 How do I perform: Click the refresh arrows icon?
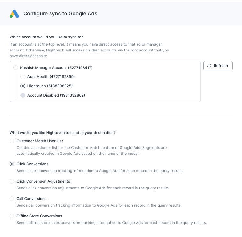pos(209,66)
